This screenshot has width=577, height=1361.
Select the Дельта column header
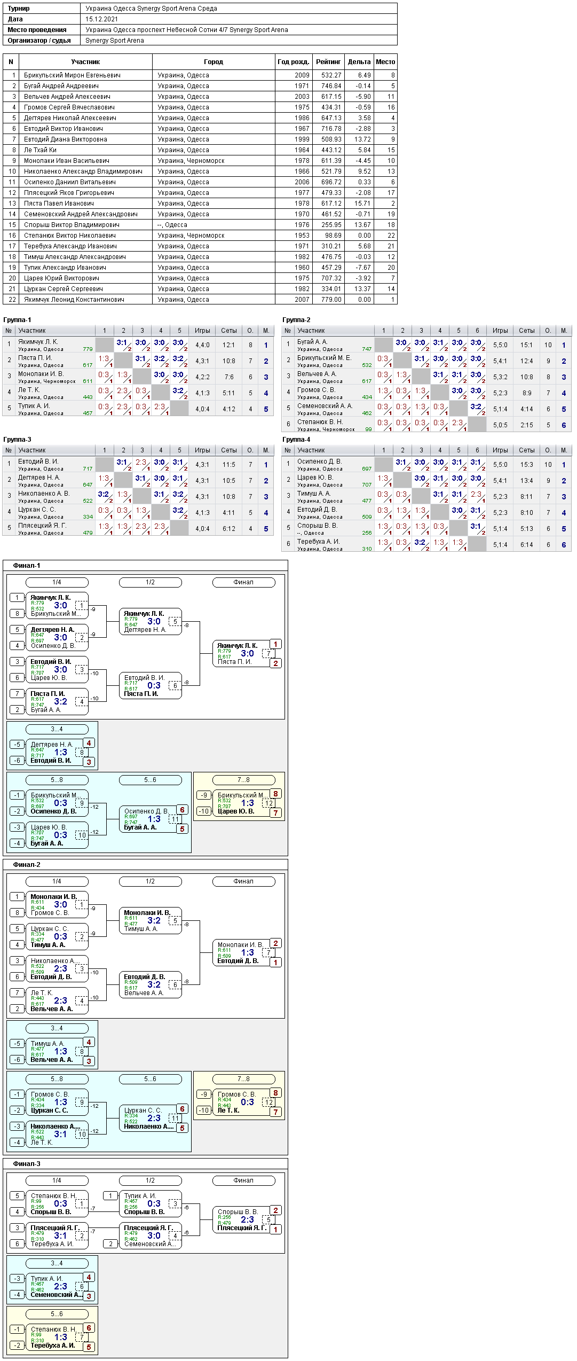coord(359,62)
